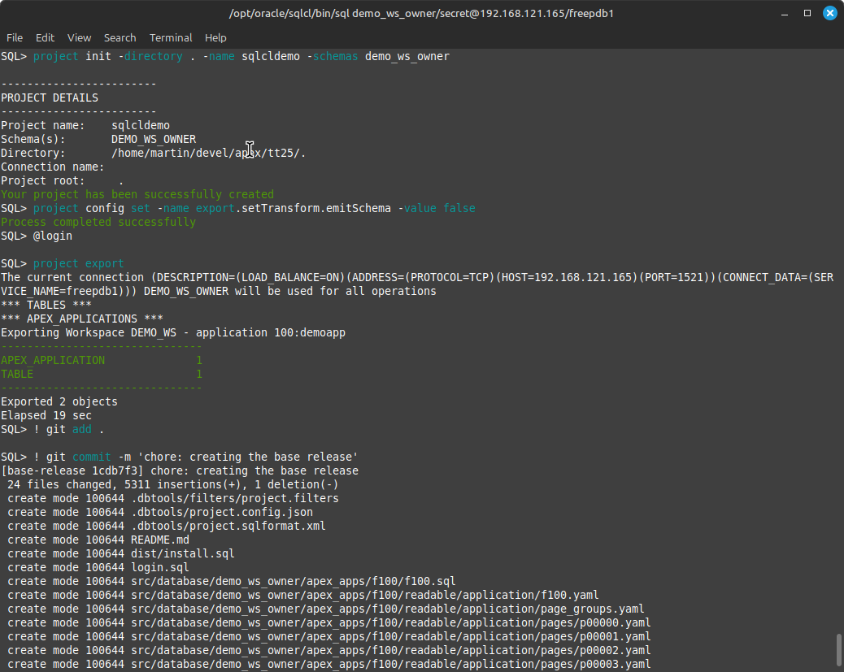Image resolution: width=844 pixels, height=672 pixels.
Task: Open the File menu
Action: (15, 37)
